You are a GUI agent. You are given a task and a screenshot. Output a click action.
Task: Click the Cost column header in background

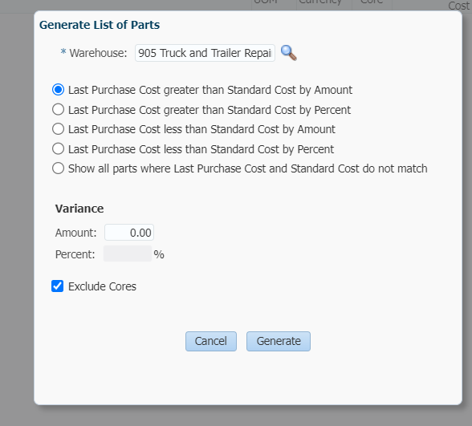coord(459,6)
